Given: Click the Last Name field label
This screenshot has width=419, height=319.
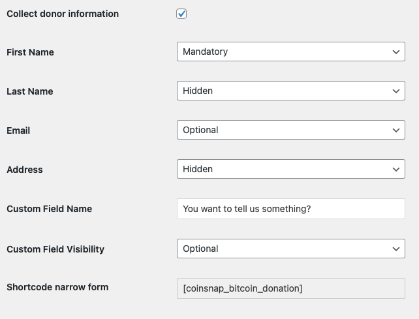Looking at the screenshot, I should pos(30,91).
